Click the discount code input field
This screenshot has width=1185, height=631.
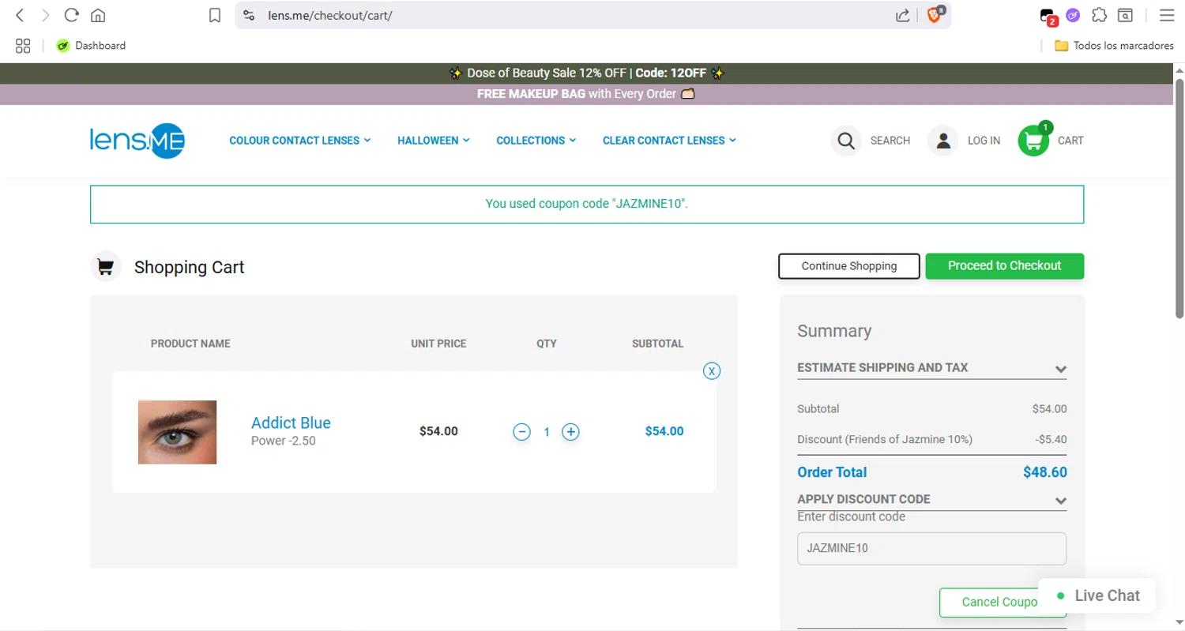932,548
